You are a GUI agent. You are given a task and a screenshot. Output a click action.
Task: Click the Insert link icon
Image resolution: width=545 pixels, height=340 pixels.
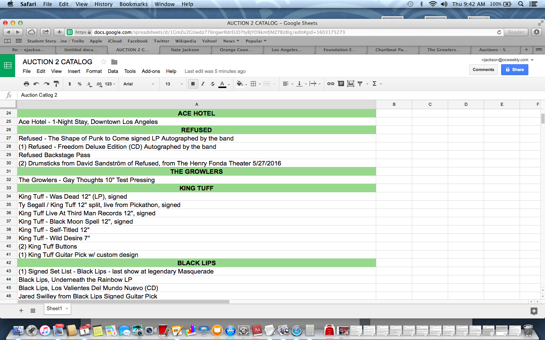pyautogui.click(x=330, y=84)
